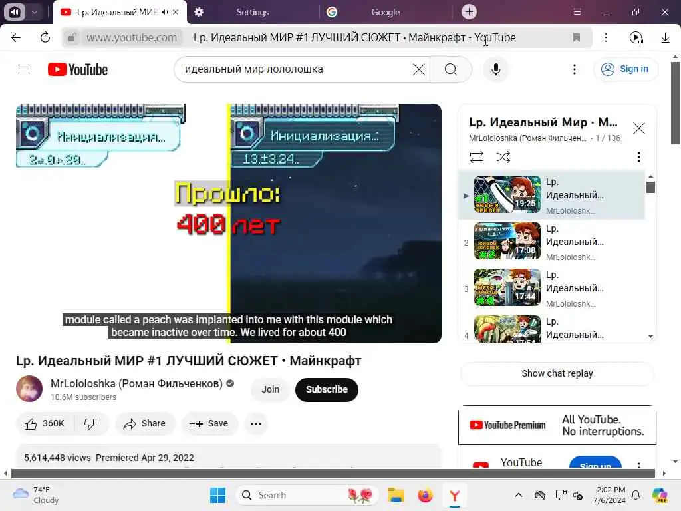This screenshot has height=511, width=681.
Task: Play playlist video number 3 (17:44)
Action: click(551, 288)
